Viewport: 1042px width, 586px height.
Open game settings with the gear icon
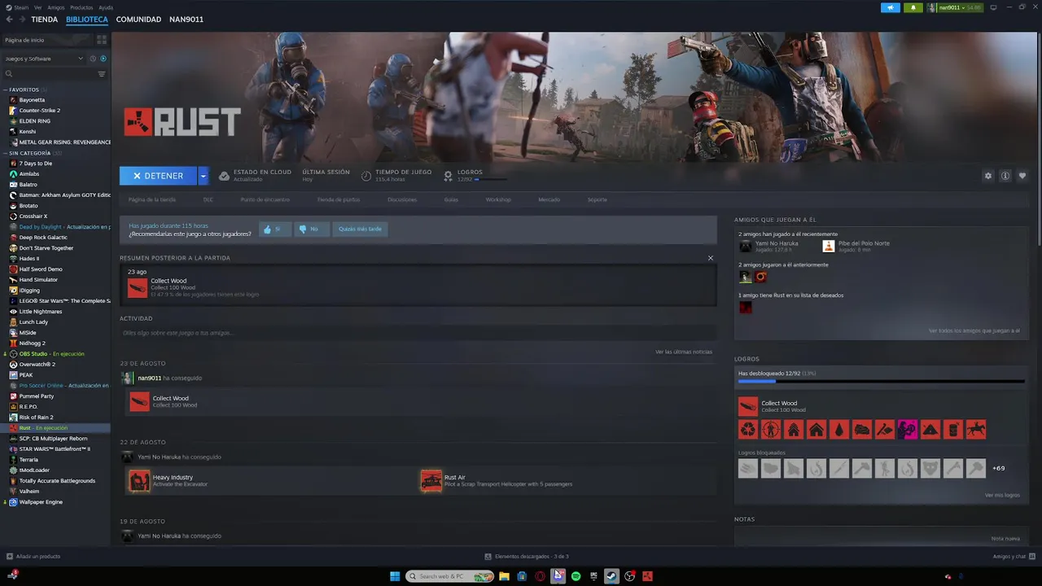click(x=988, y=176)
